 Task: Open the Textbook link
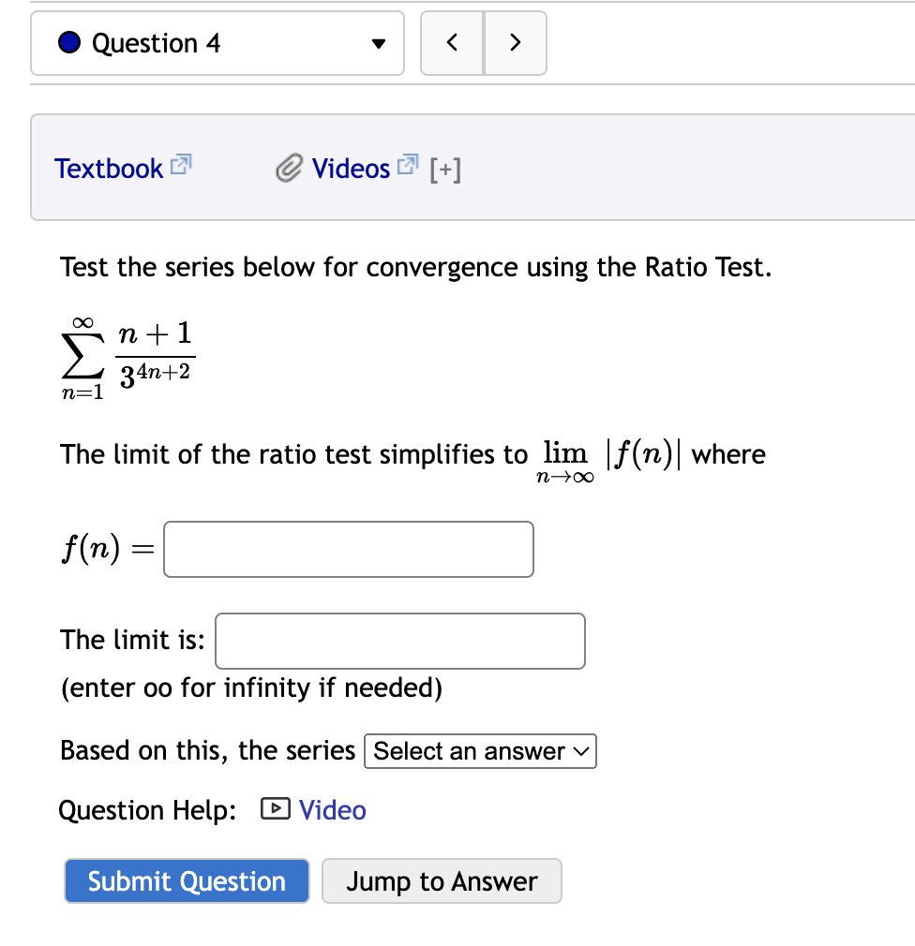pos(108,168)
